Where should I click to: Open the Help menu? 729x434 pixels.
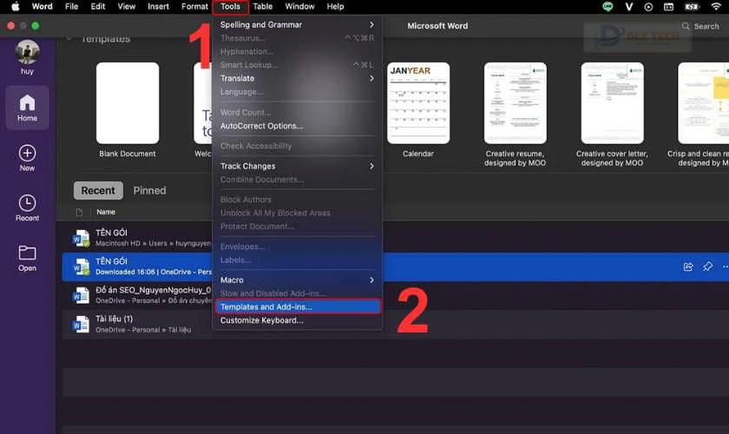click(335, 7)
